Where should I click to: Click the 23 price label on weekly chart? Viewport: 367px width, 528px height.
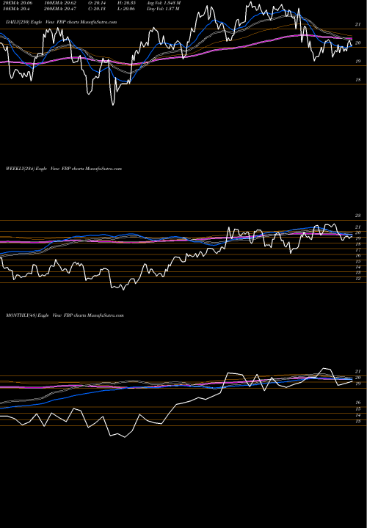pos(358,216)
